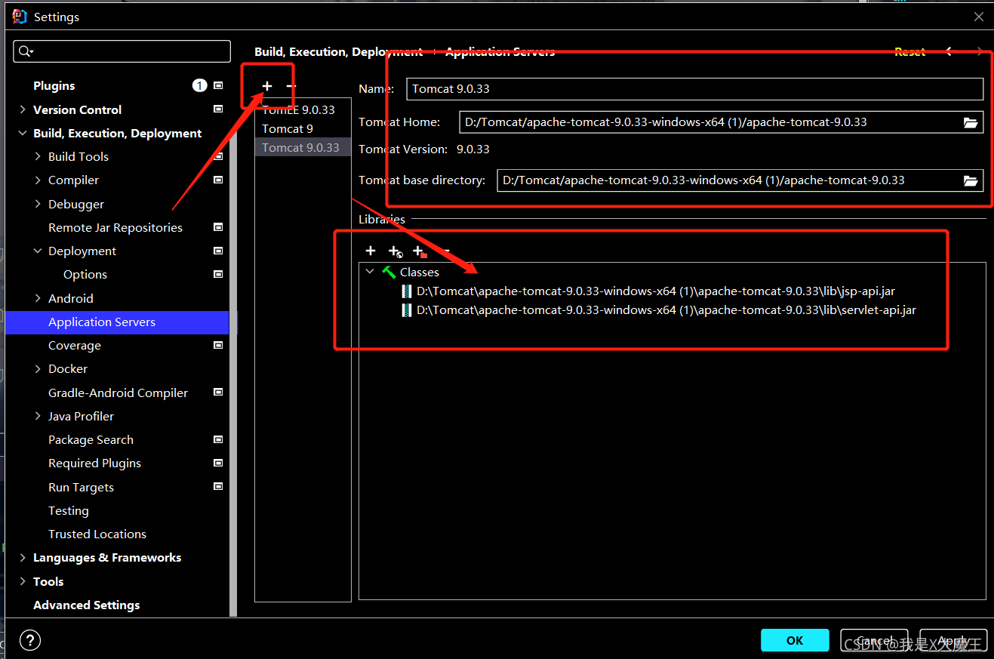
Task: Focus the settings search field
Action: click(122, 51)
